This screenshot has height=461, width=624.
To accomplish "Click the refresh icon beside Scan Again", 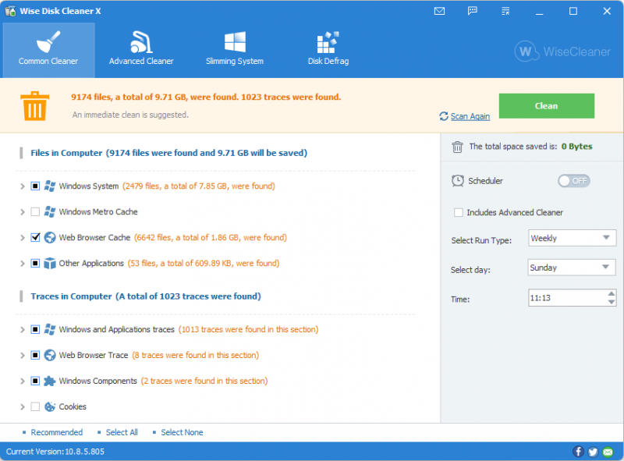I will (444, 116).
